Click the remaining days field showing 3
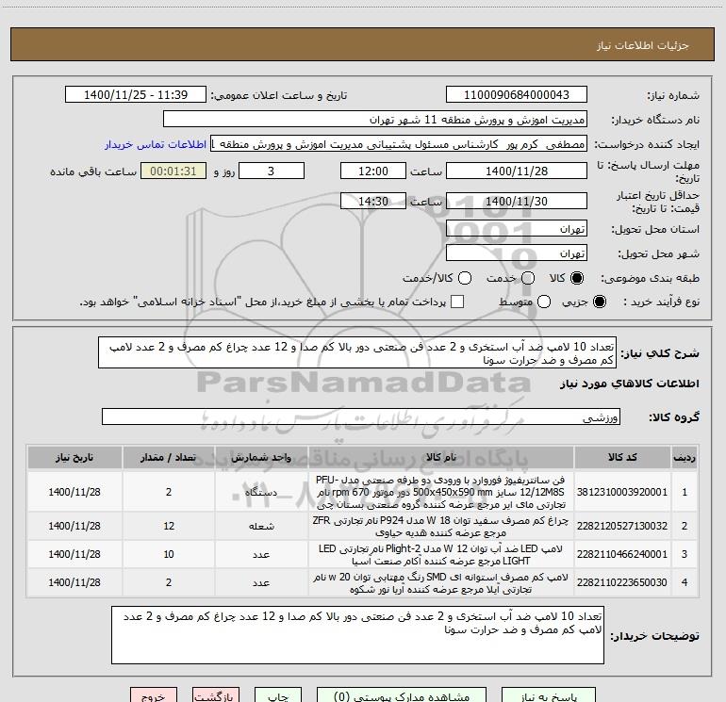 [x=272, y=171]
